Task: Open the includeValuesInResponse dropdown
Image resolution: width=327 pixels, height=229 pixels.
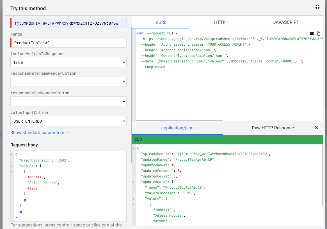Action: pyautogui.click(x=68, y=62)
